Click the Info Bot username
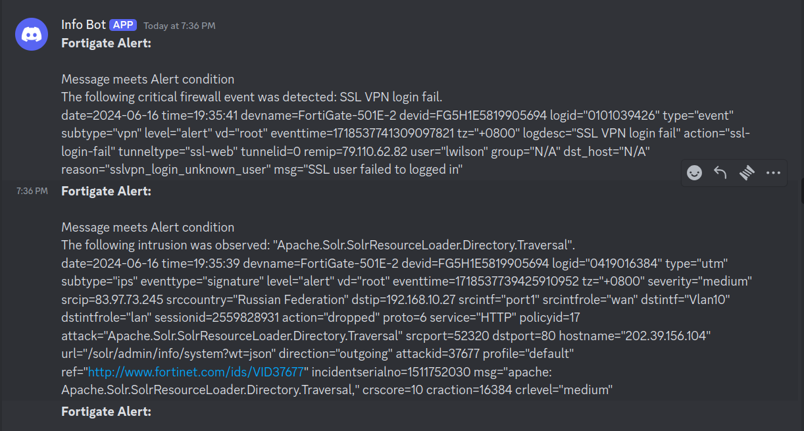 84,24
